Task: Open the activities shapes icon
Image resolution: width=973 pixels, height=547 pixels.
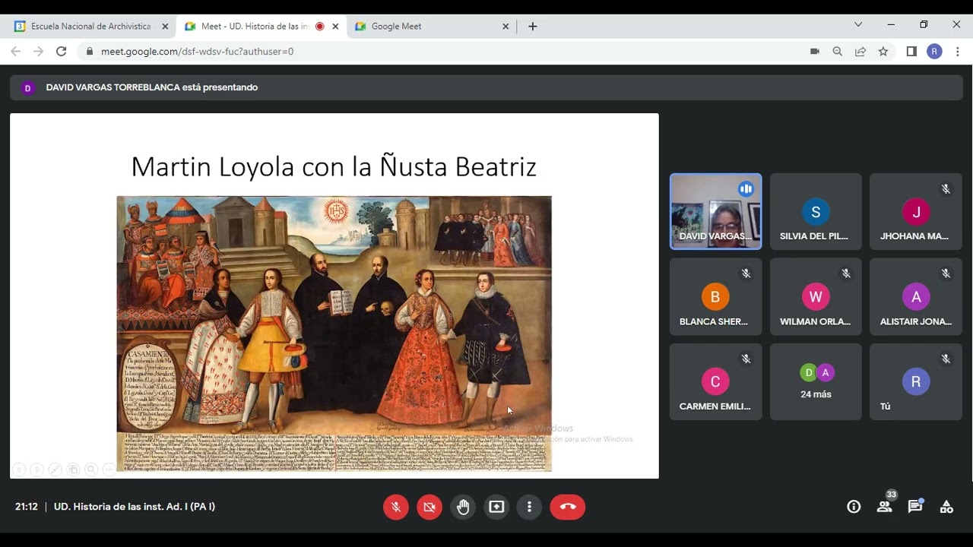Action: point(946,507)
